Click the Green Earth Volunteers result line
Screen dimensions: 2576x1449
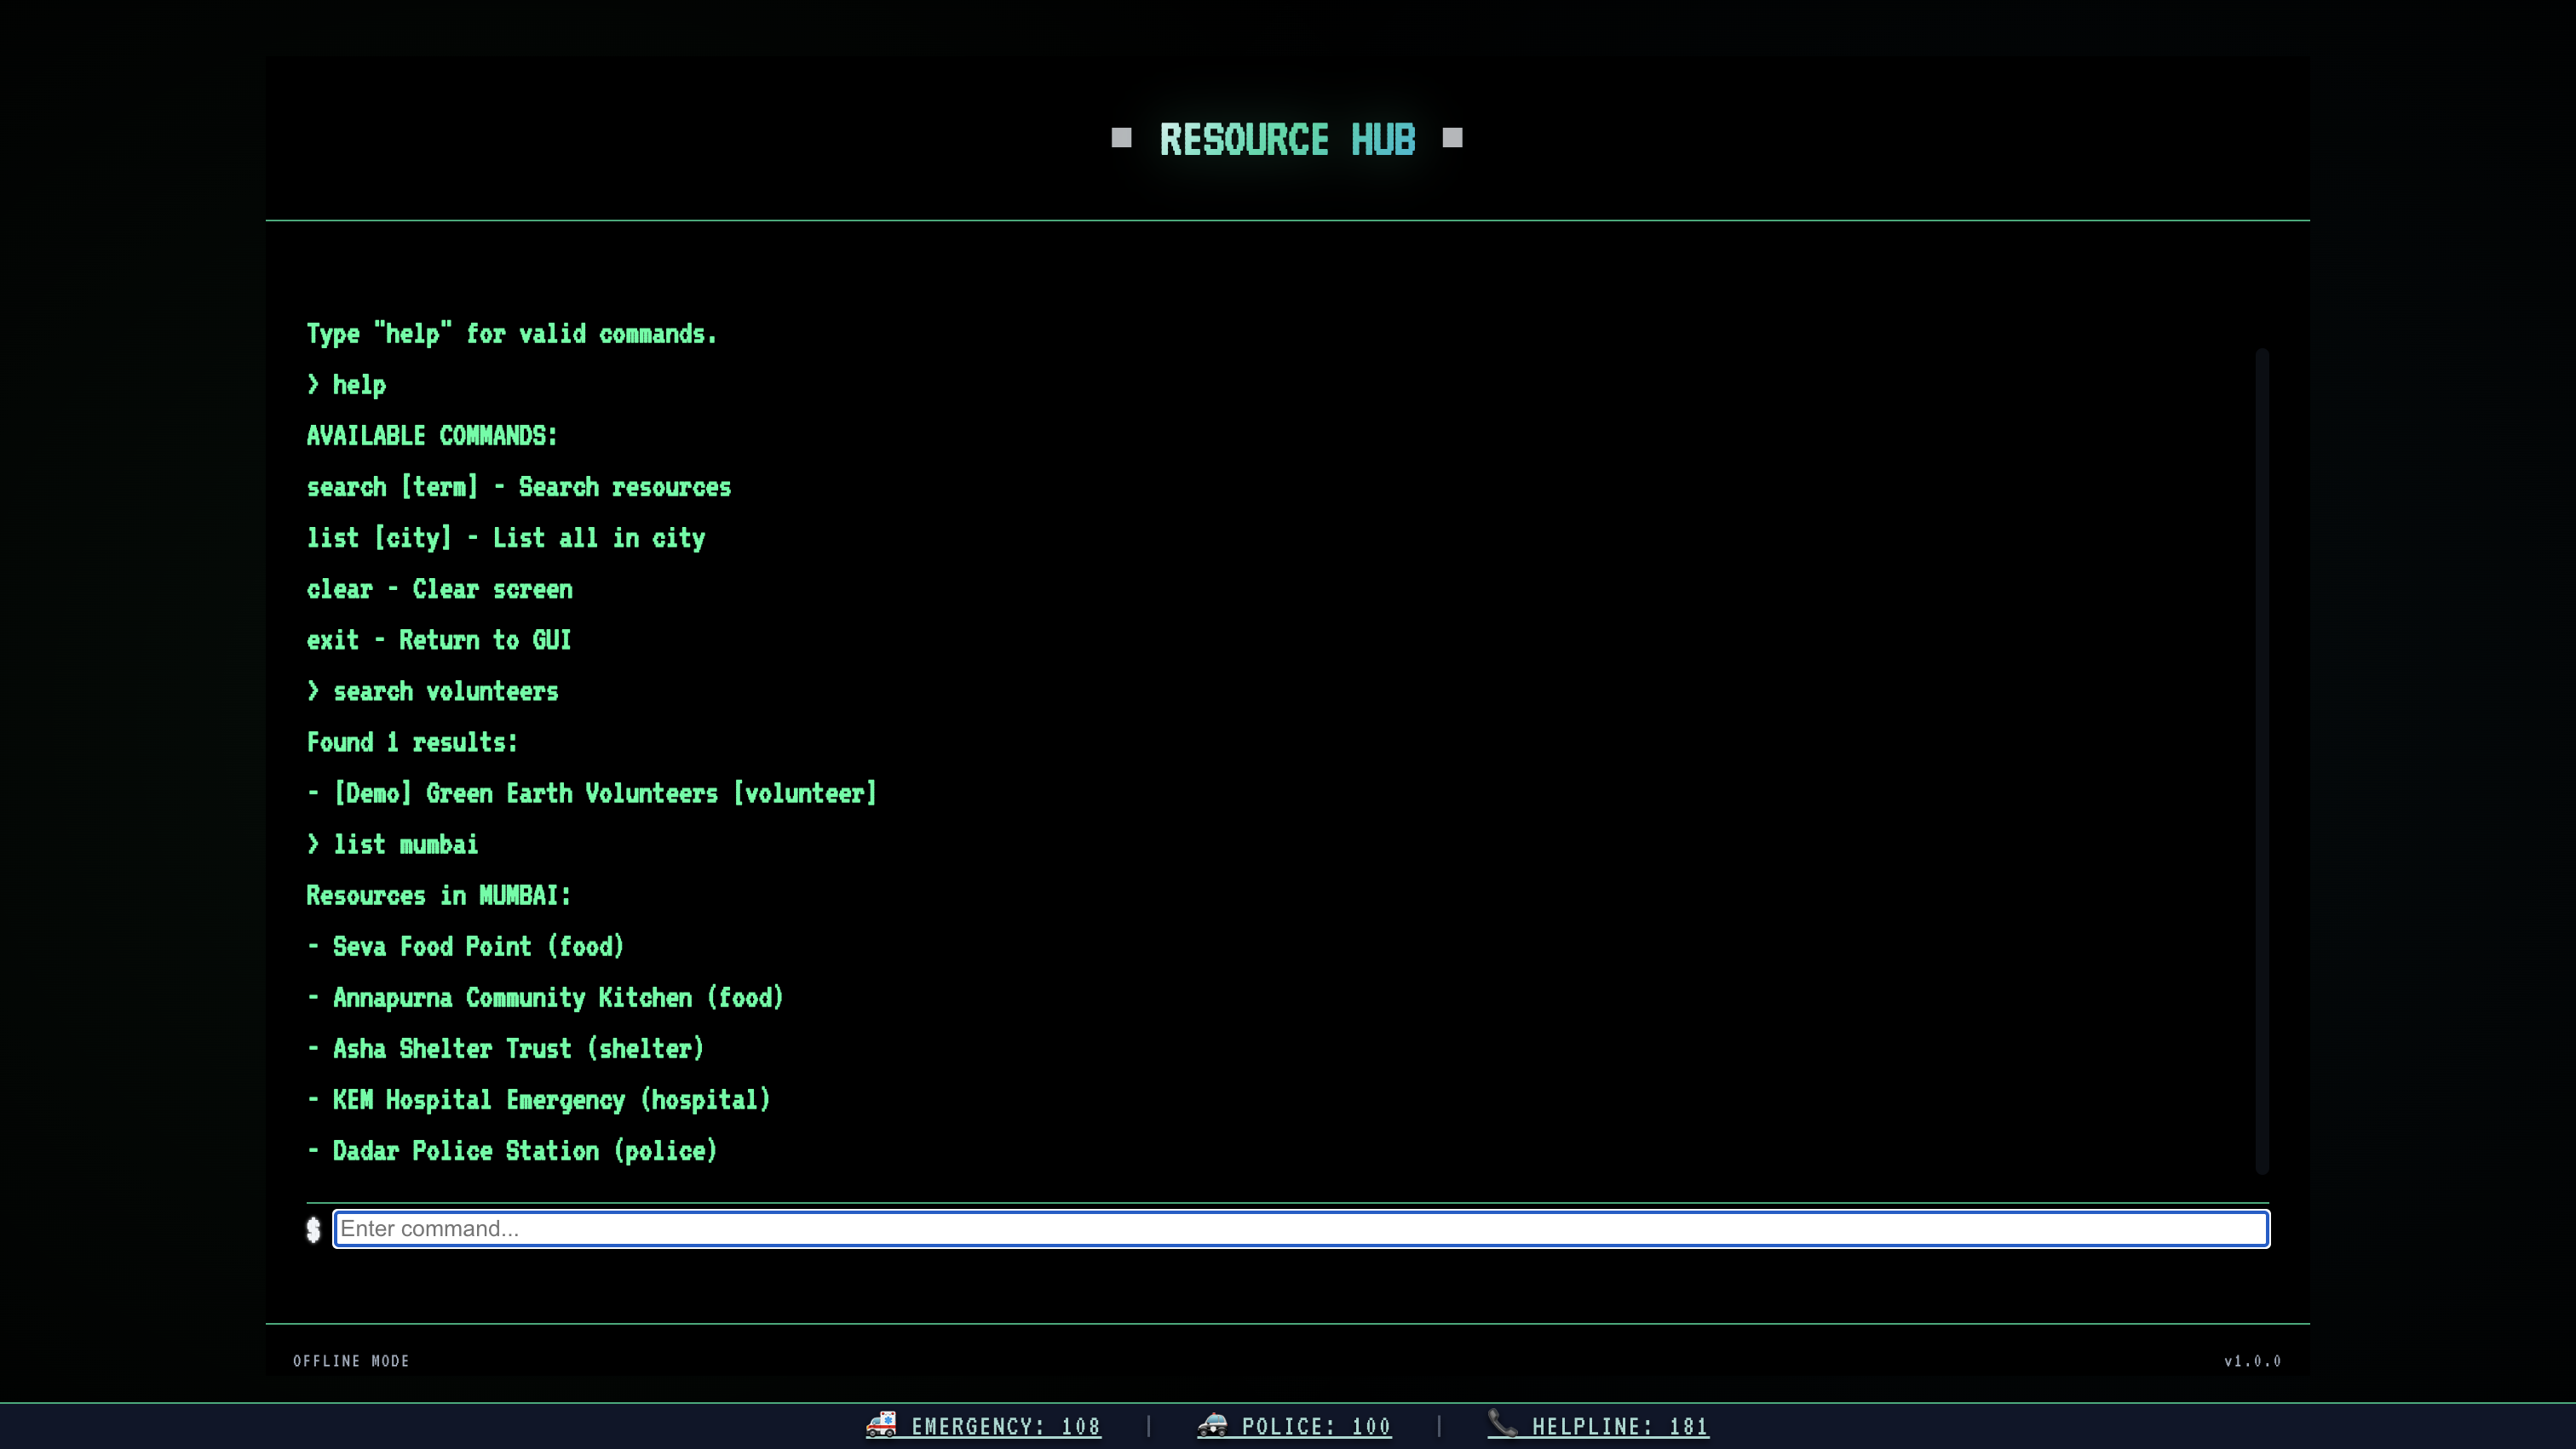pyautogui.click(x=592, y=793)
